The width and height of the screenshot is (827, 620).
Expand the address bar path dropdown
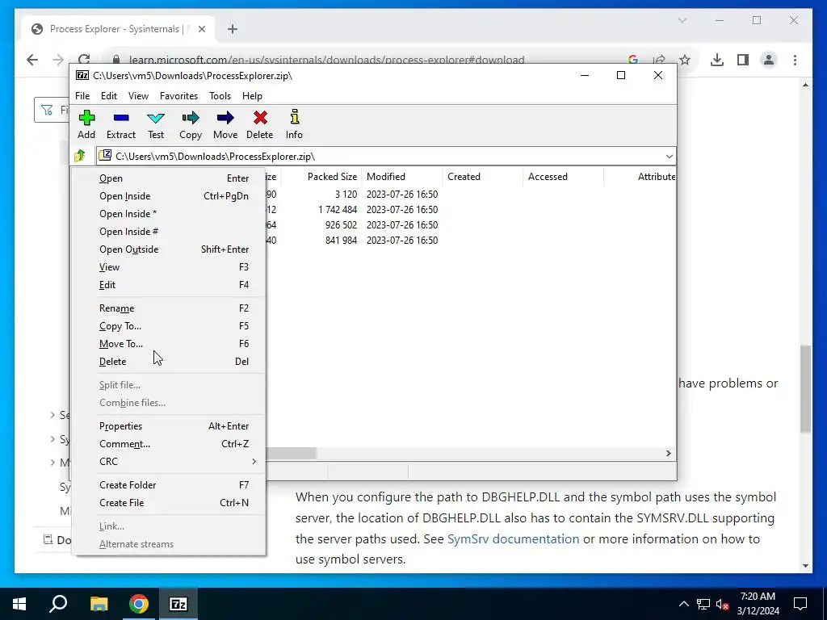(x=670, y=157)
